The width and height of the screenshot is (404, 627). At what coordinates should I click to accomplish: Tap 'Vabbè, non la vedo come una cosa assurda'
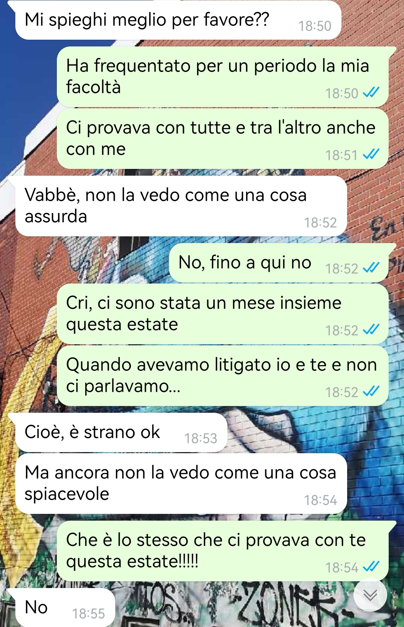pyautogui.click(x=181, y=206)
